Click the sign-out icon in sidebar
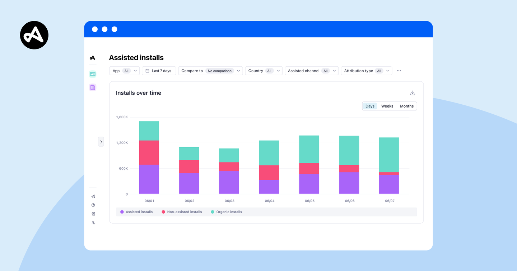Screen dimensions: 517x271 click(93, 213)
